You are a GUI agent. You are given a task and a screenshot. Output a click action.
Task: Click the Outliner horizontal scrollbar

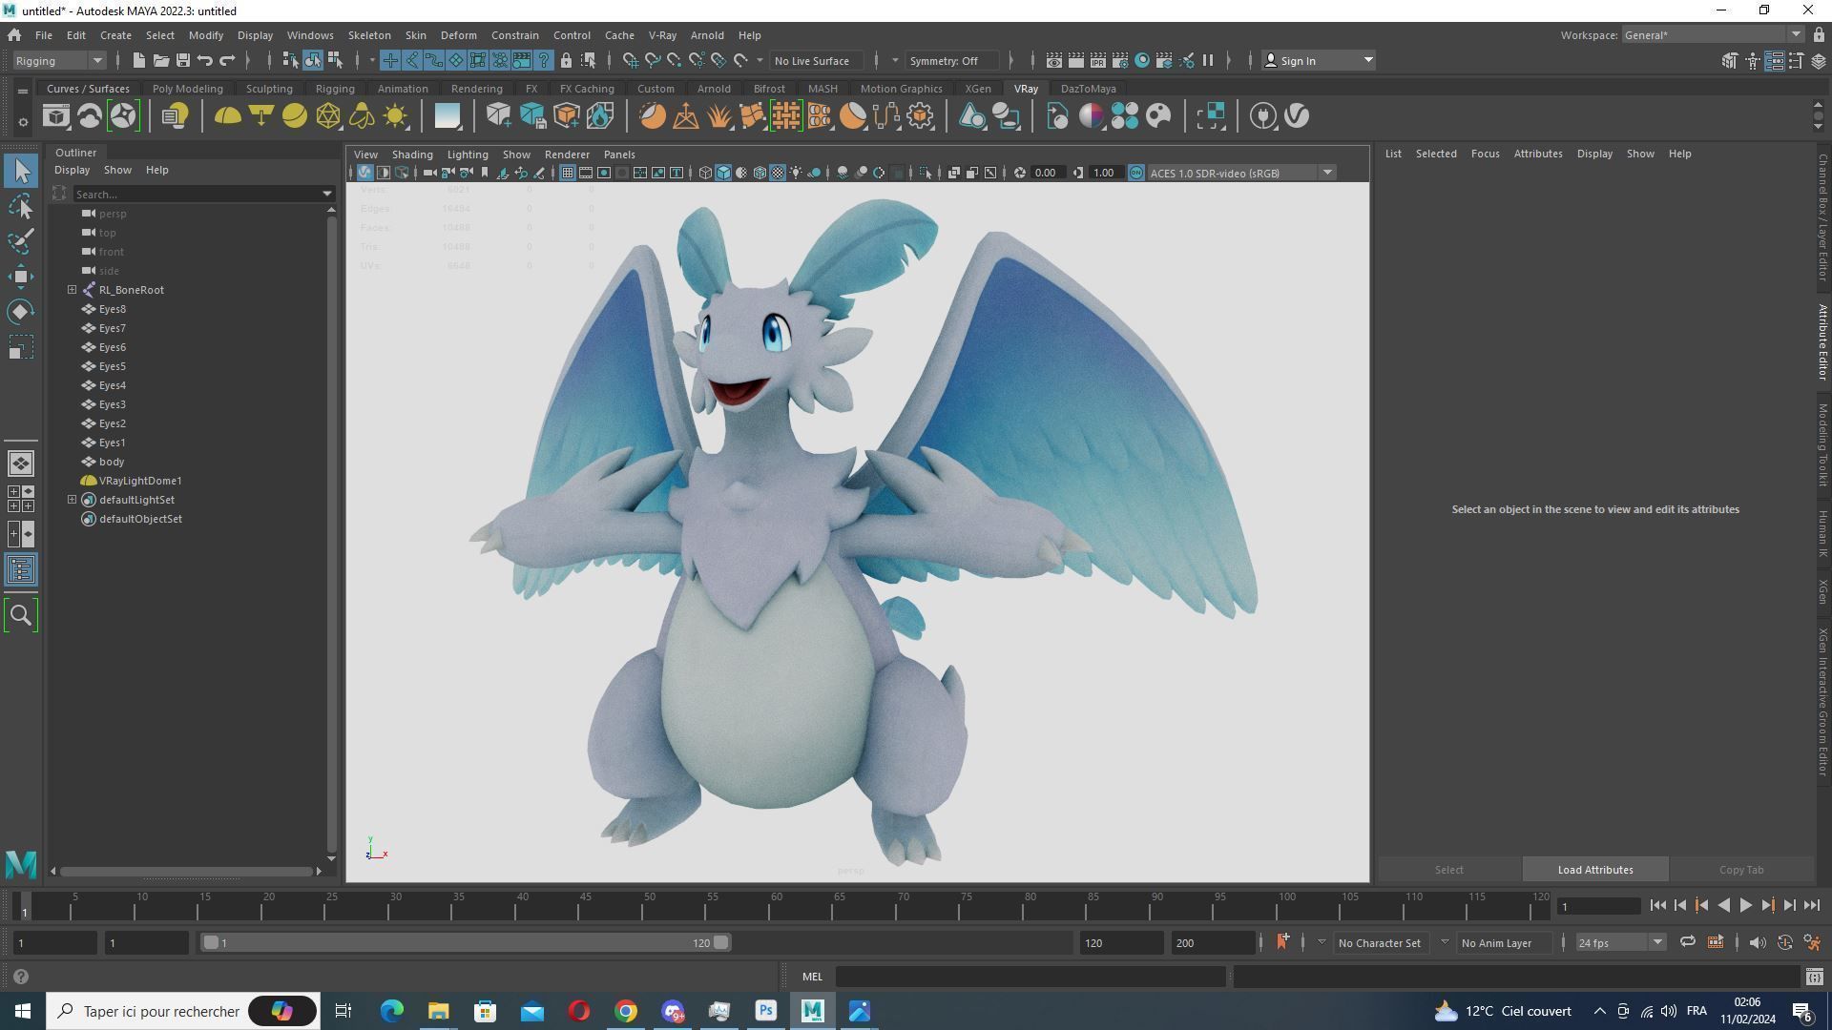186,872
